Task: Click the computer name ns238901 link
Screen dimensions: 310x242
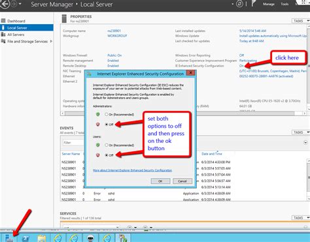Action: point(114,31)
